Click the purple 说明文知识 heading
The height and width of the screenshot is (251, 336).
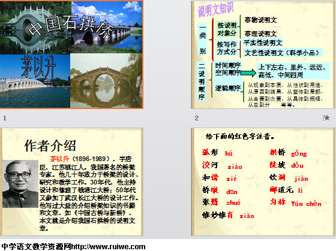tap(215, 10)
